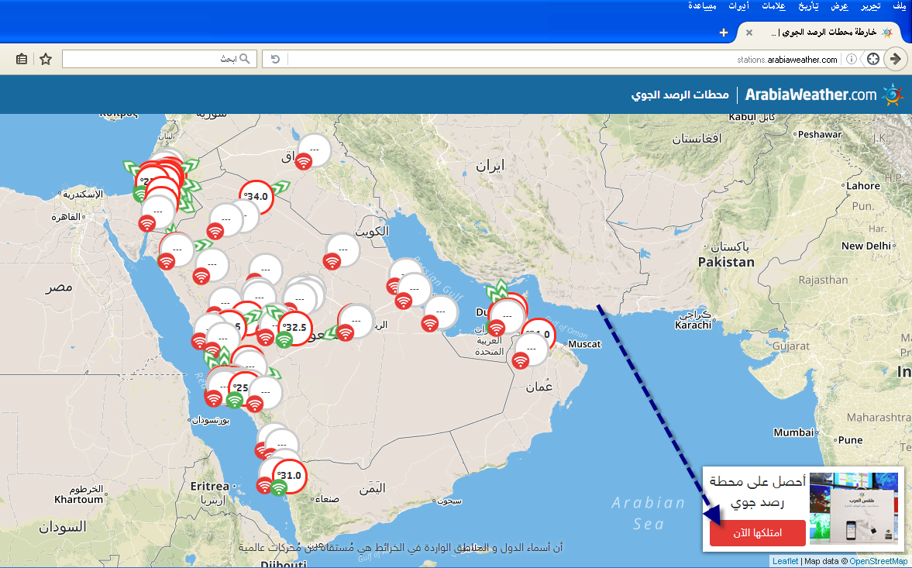912x568 pixels.
Task: Click the ArabiaWeather.com logo
Action: coord(810,95)
